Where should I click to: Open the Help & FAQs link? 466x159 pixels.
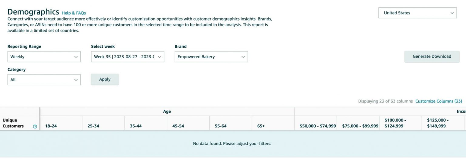click(74, 13)
